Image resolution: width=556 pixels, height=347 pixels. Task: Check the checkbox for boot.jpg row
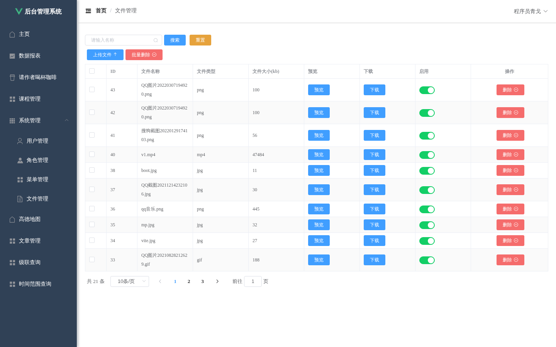coord(92,170)
